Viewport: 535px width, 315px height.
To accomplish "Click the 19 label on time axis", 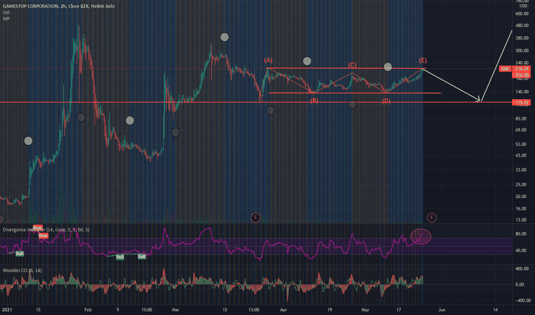I will tap(329, 310).
